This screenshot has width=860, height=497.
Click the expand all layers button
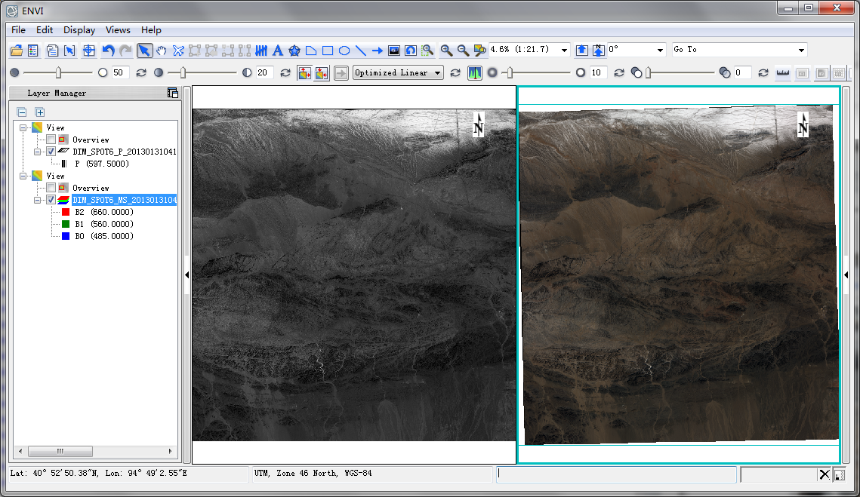pyautogui.click(x=40, y=112)
